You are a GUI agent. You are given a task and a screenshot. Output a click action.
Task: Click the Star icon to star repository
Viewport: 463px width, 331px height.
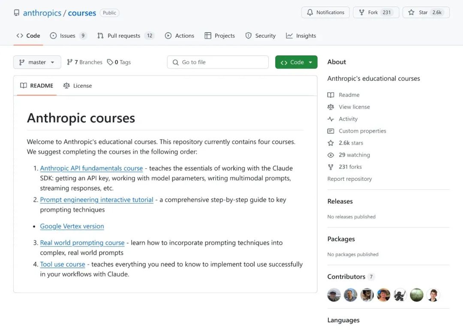[x=411, y=12]
